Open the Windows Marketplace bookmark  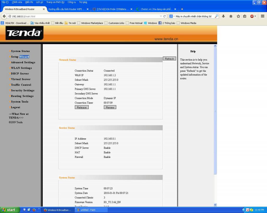(90, 23)
